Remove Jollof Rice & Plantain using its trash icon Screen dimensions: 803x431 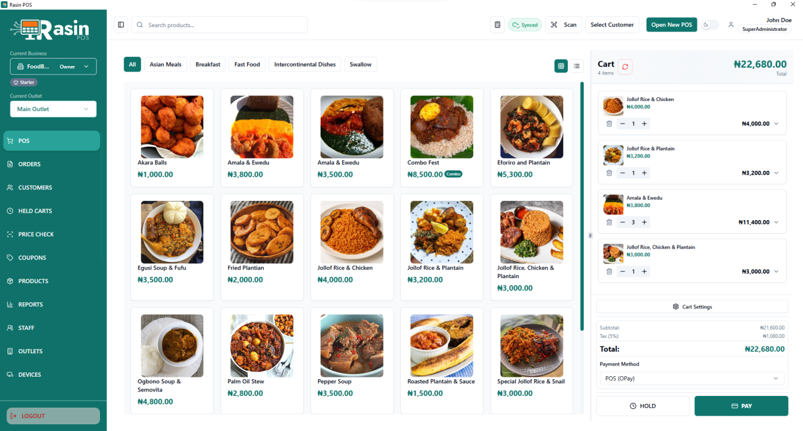[x=609, y=173]
